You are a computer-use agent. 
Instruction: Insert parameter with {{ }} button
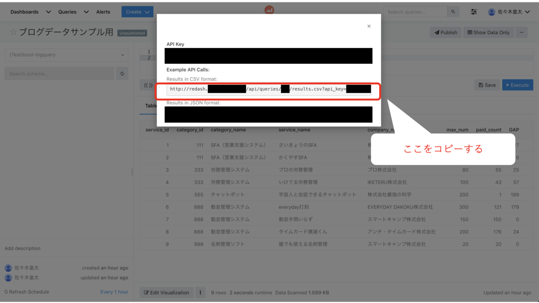(148, 85)
